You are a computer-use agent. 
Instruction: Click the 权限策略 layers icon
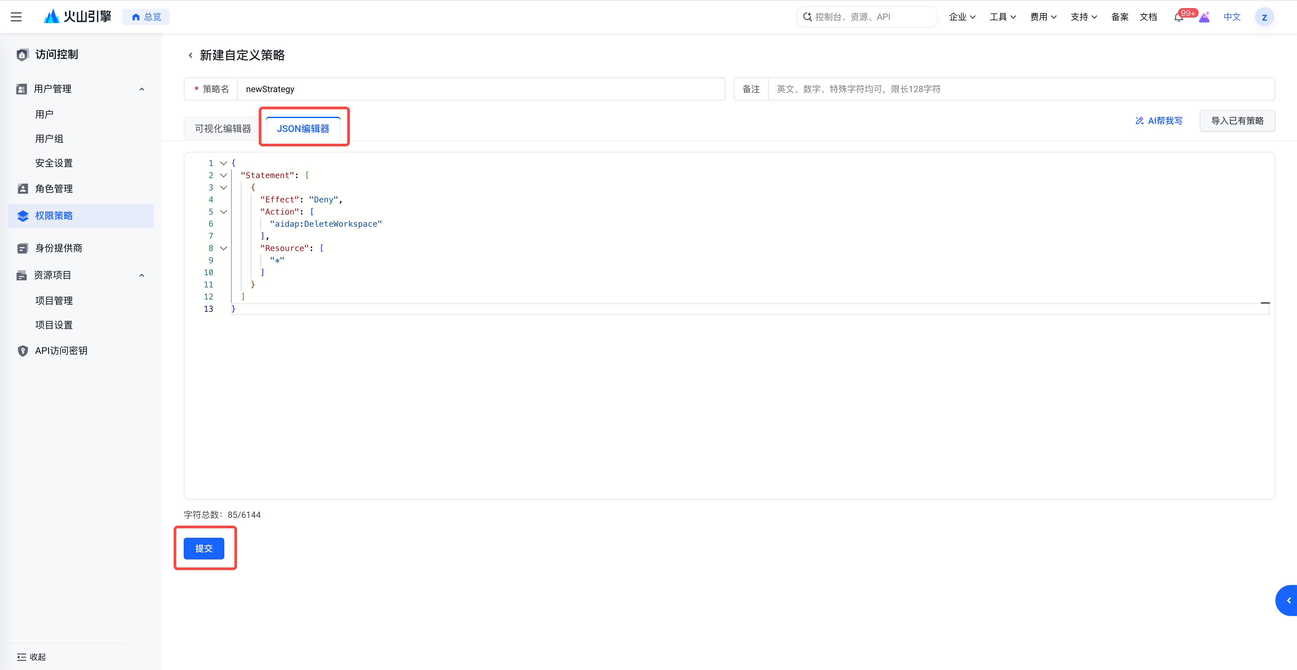[x=23, y=216]
